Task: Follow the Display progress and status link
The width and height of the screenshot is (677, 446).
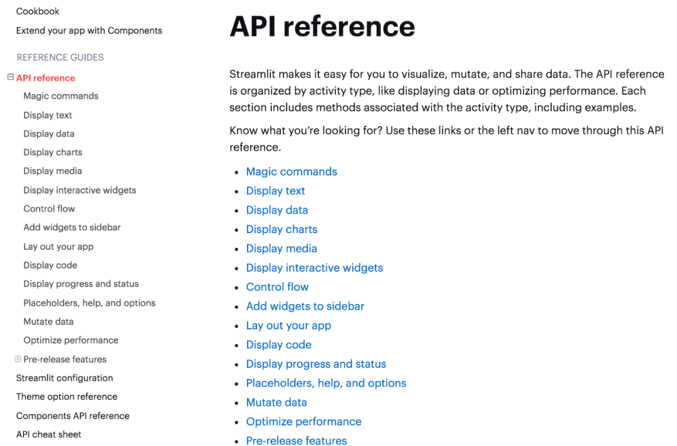Action: (x=316, y=364)
